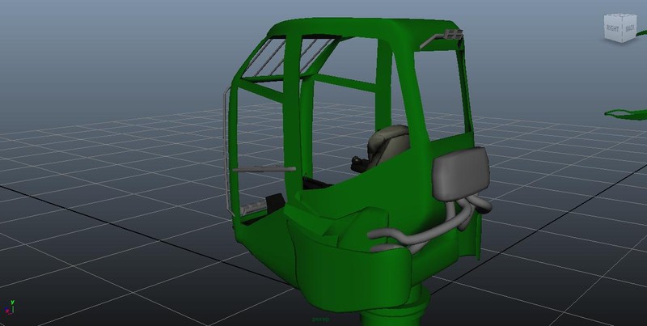The height and width of the screenshot is (326, 647).
Task: Select the gray windshield wiper arm
Action: [x=264, y=167]
